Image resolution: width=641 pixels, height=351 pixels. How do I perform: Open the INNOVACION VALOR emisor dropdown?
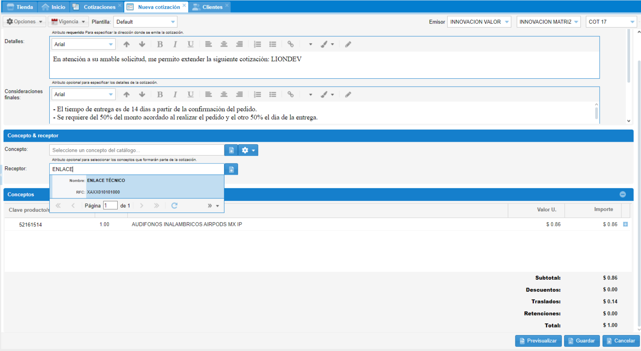coord(507,22)
